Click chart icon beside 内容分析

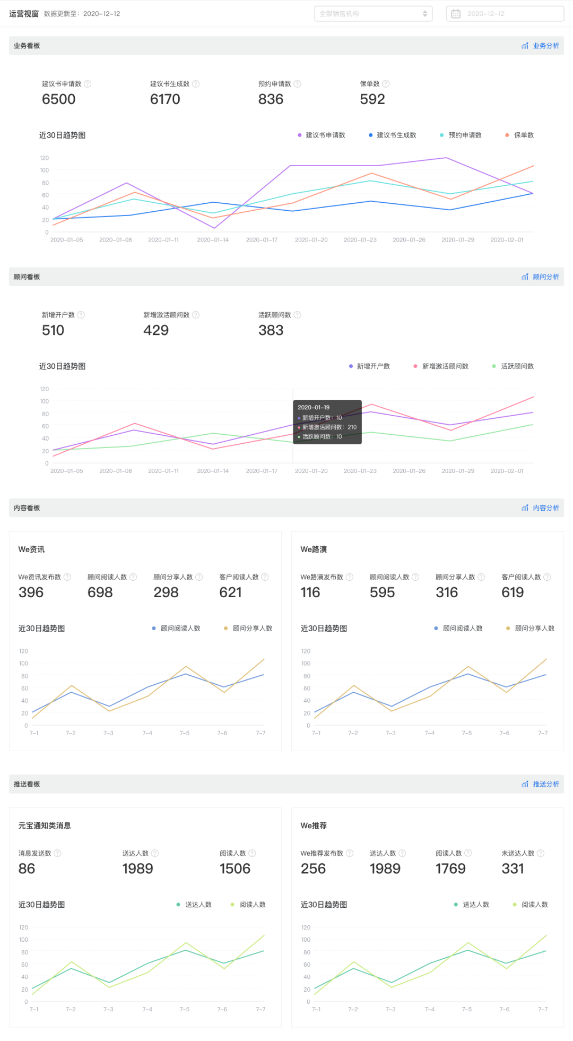525,508
